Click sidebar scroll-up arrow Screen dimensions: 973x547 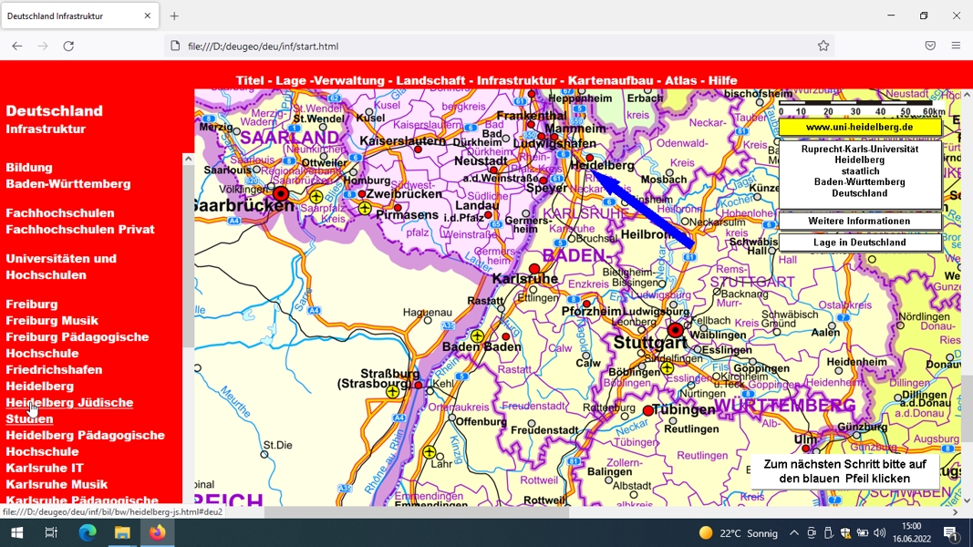pos(188,160)
